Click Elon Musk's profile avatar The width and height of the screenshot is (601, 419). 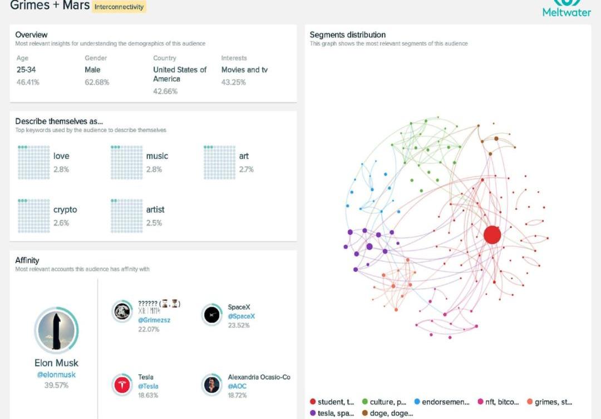click(56, 330)
